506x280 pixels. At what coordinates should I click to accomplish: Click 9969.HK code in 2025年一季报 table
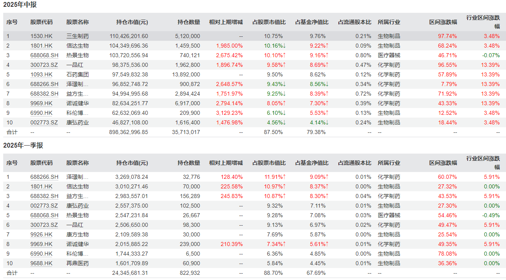[42, 244]
